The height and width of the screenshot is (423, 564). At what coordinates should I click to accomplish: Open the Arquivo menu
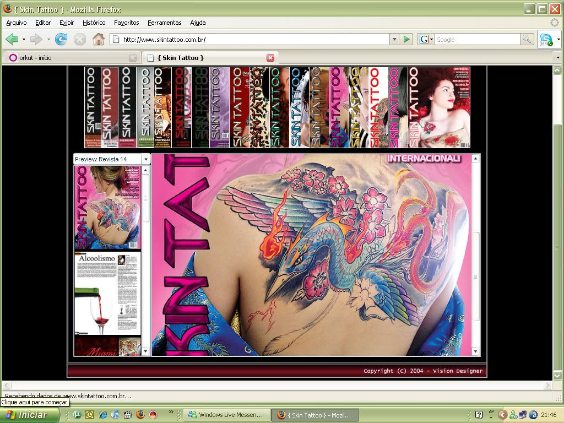pos(17,23)
